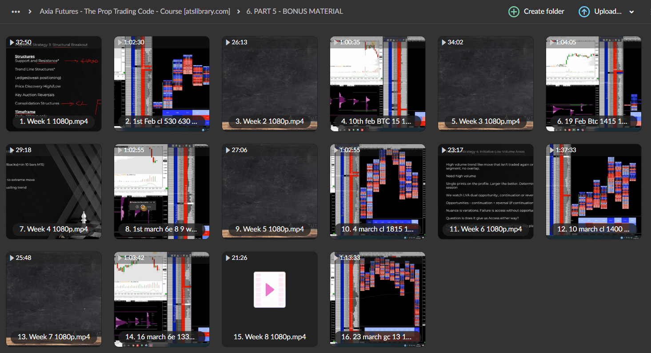
Task: Click the play icon on Week 2 thumbnail
Action: point(228,43)
